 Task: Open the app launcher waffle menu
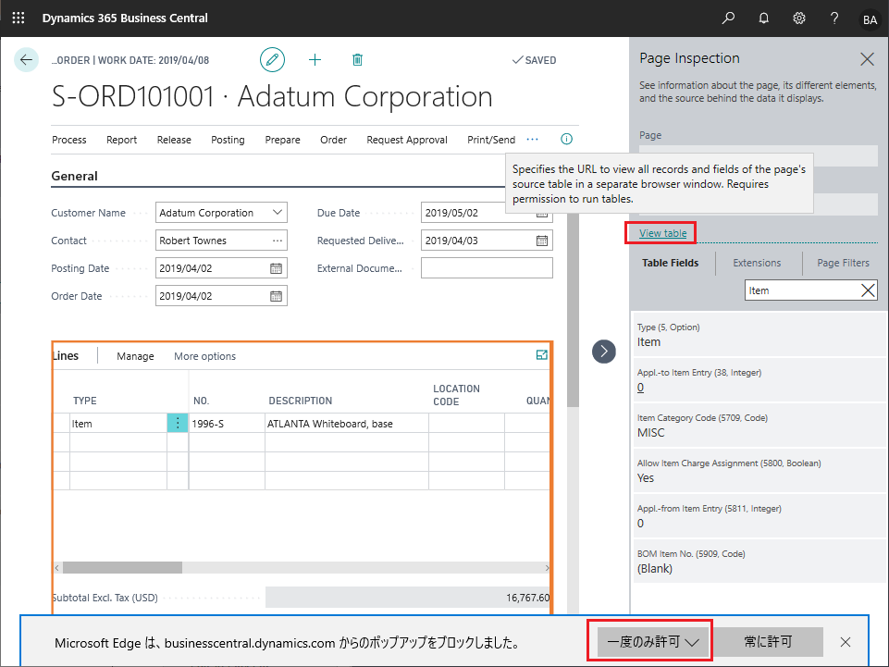point(19,19)
